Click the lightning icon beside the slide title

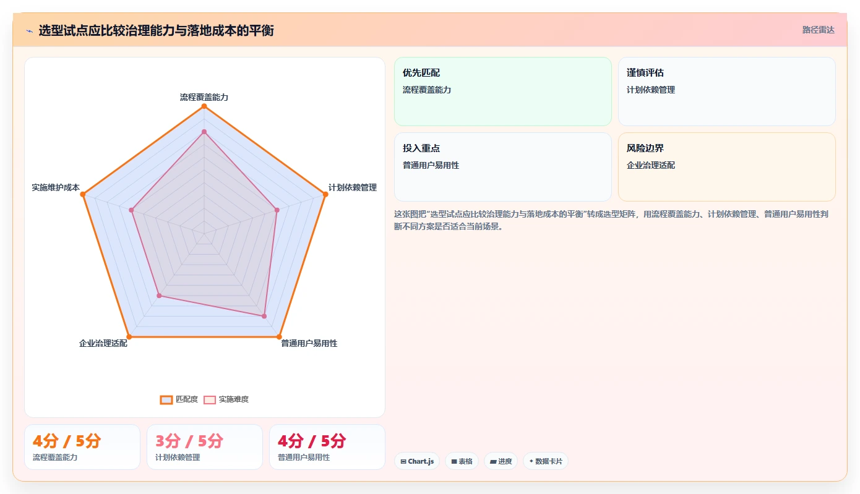pyautogui.click(x=29, y=30)
